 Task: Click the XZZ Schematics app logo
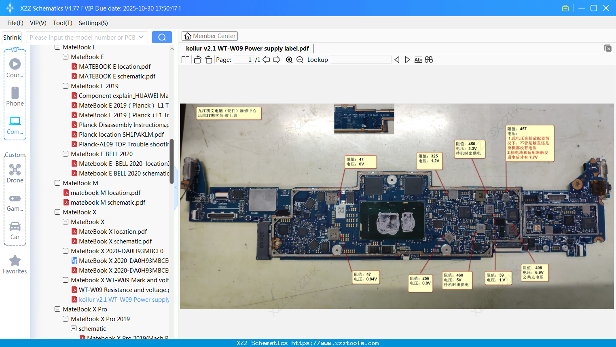coord(10,8)
